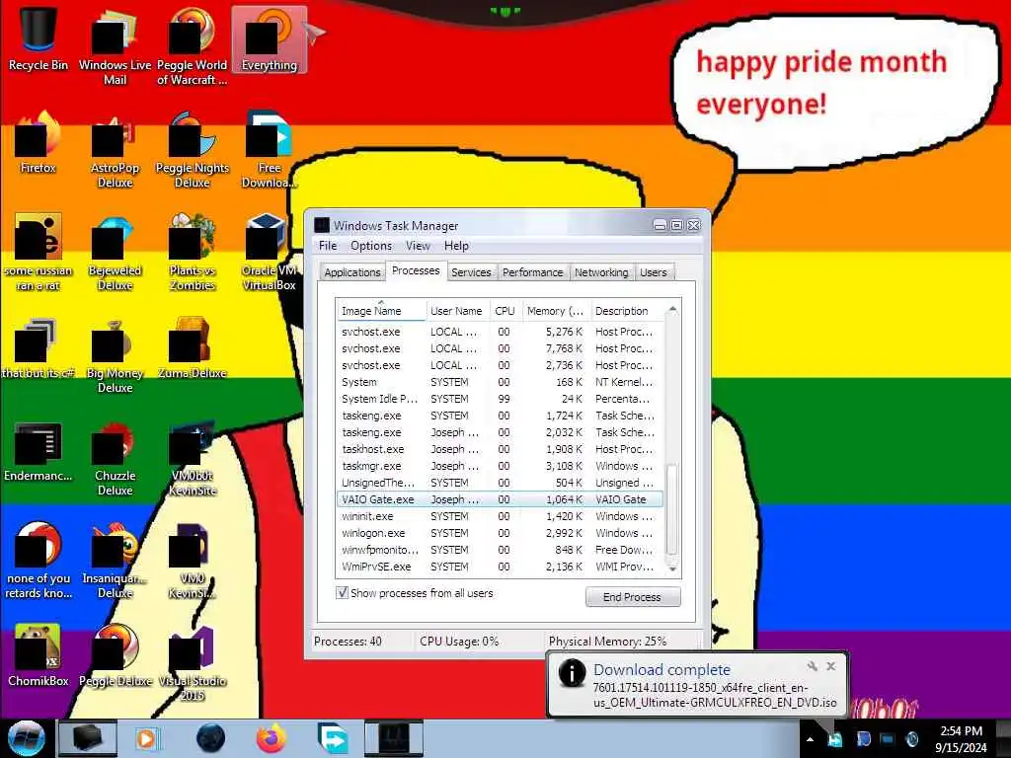Select the winlogon.exe process row
Image resolution: width=1011 pixels, height=758 pixels.
[500, 533]
